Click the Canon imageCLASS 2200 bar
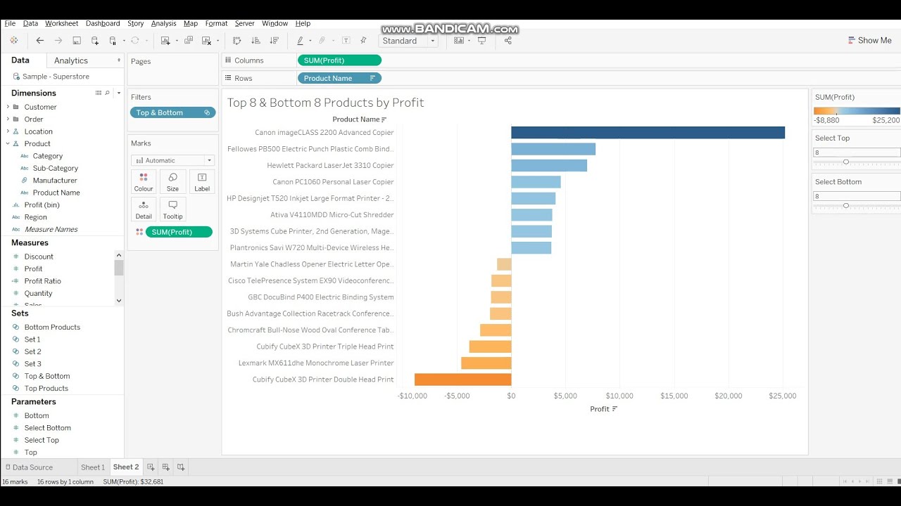The image size is (901, 506). coord(648,132)
